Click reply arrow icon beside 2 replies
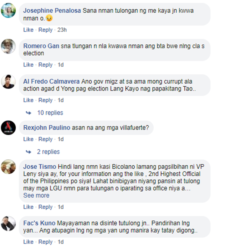Viewport: 226px width, 249px height. [x=29, y=152]
